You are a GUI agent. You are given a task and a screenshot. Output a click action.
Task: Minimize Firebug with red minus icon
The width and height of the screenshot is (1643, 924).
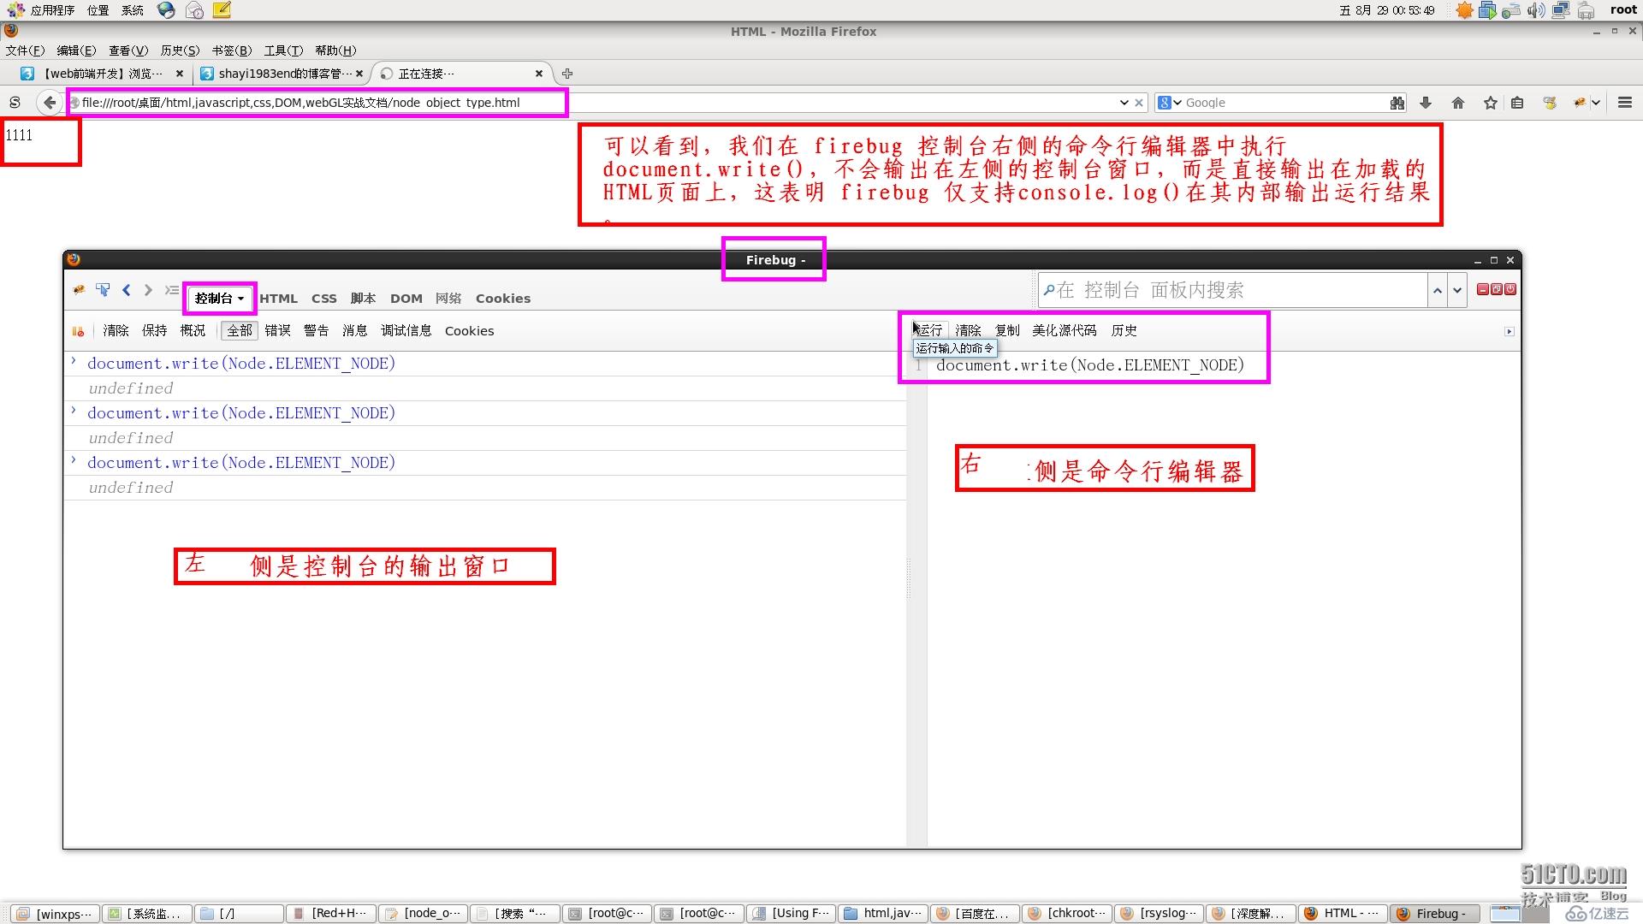pos(1483,290)
